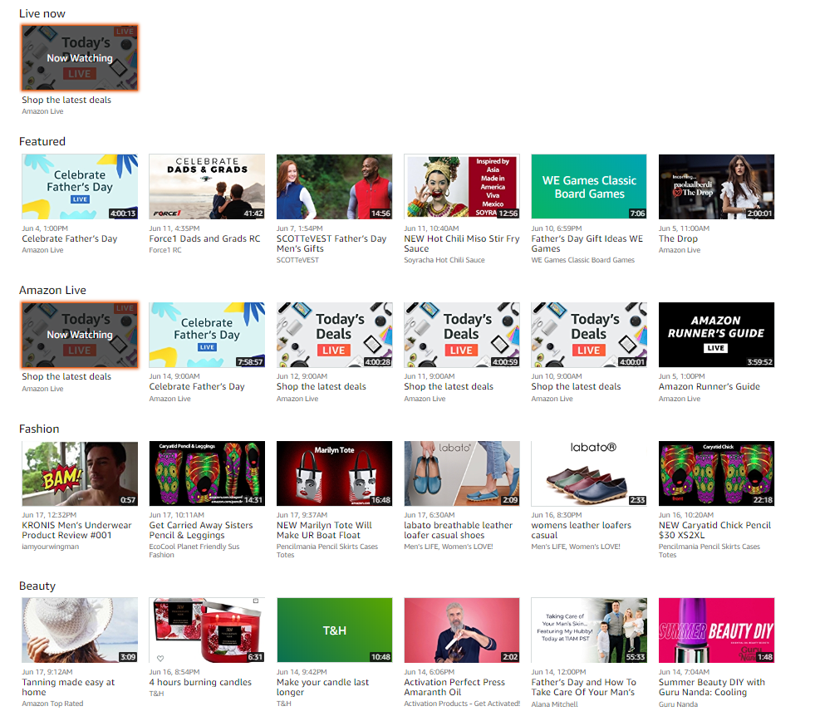Viewport: 815px width, 721px height.
Task: Click 'womens leather loafers casual' title
Action: pos(581,530)
